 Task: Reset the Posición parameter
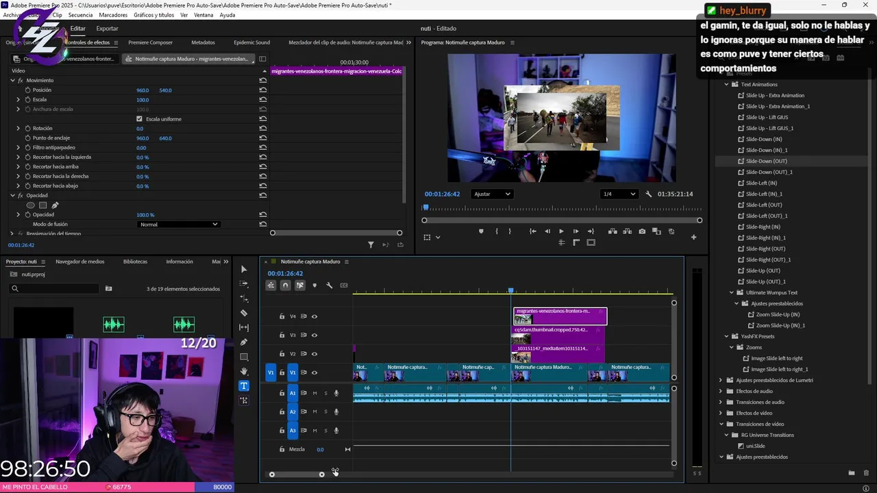click(x=263, y=90)
